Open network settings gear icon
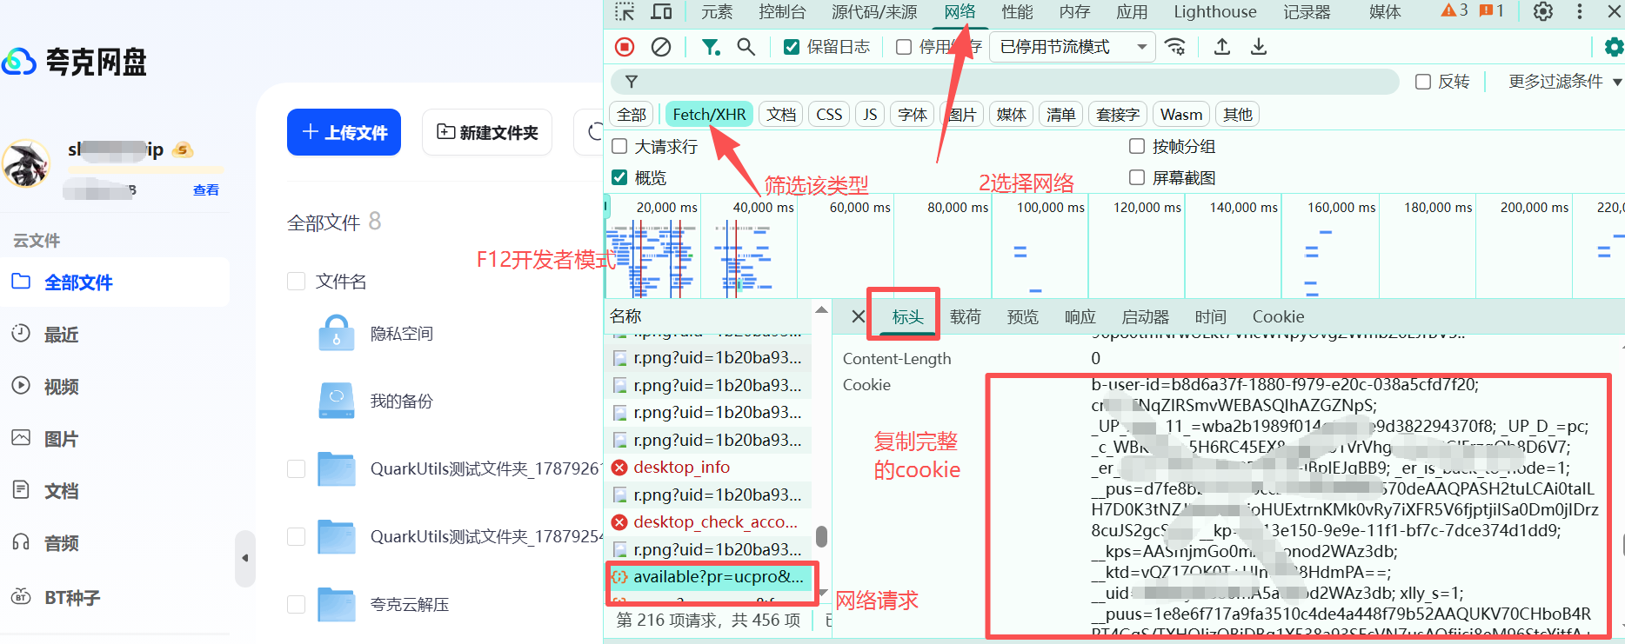Image resolution: width=1625 pixels, height=644 pixels. coord(1614,47)
